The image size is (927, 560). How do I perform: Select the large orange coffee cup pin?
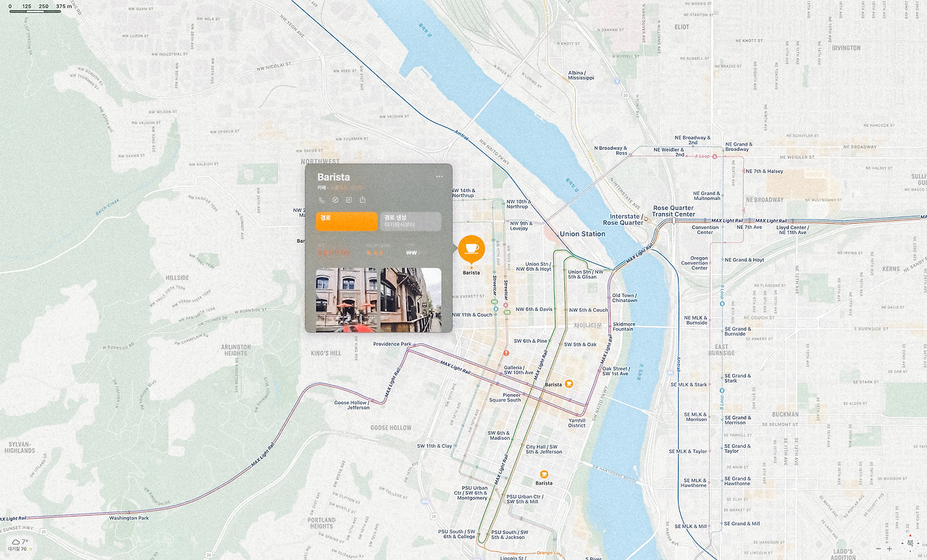pyautogui.click(x=471, y=248)
